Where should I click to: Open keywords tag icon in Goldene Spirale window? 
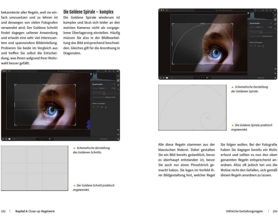(275, 73)
